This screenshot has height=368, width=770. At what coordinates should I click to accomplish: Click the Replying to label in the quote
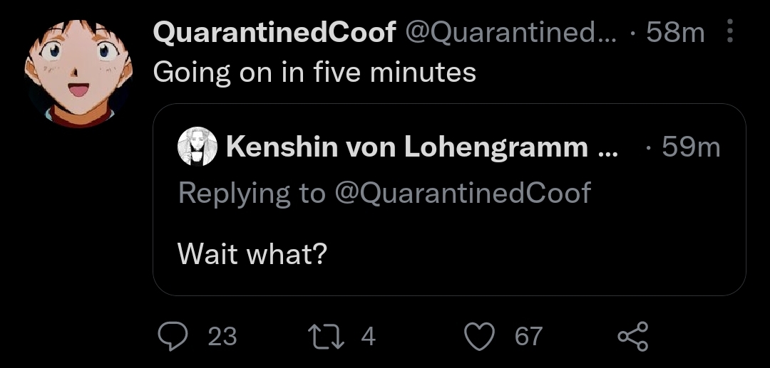point(252,193)
